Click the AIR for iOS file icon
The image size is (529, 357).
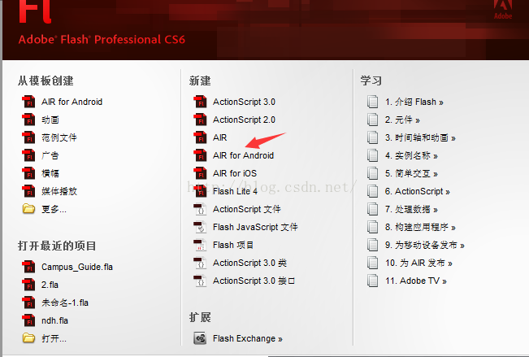[x=200, y=173]
